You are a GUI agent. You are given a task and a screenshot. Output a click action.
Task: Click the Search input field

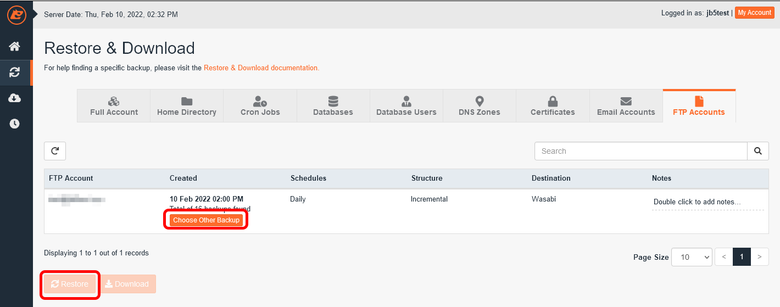point(640,151)
